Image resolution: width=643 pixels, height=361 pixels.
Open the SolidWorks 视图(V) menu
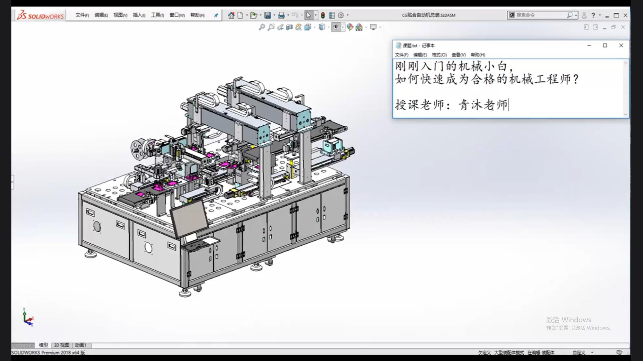click(120, 15)
